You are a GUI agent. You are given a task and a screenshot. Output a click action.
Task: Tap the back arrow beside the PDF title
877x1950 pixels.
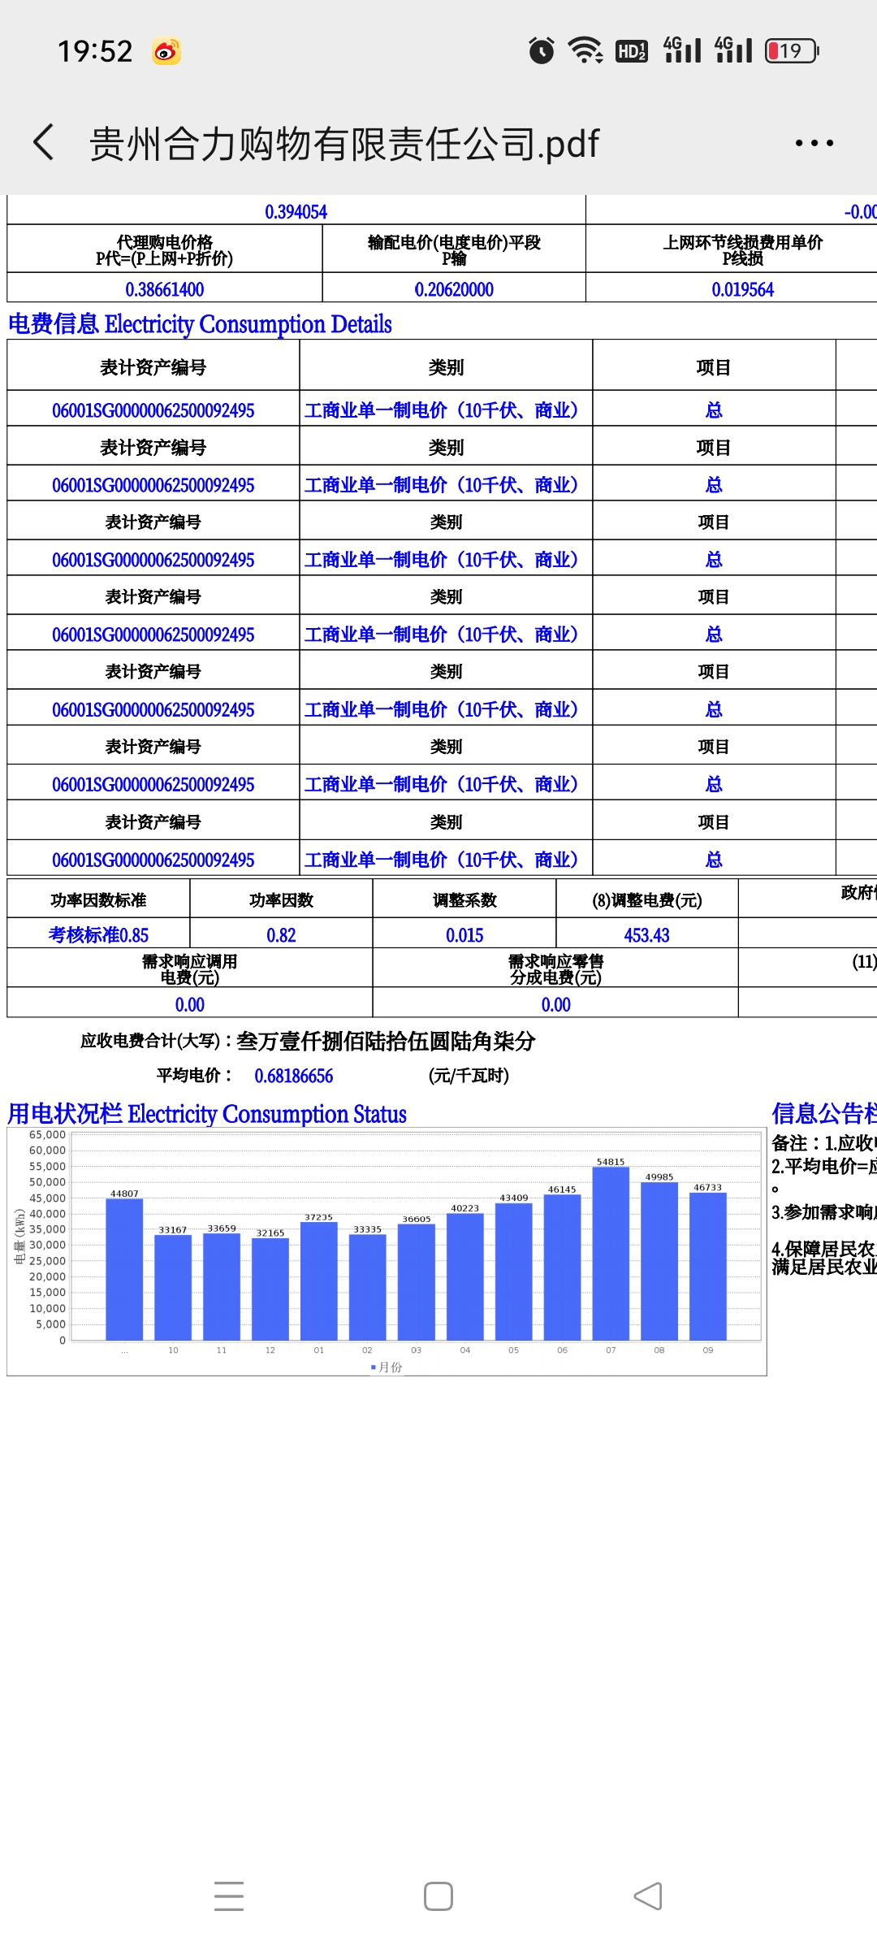(x=44, y=143)
